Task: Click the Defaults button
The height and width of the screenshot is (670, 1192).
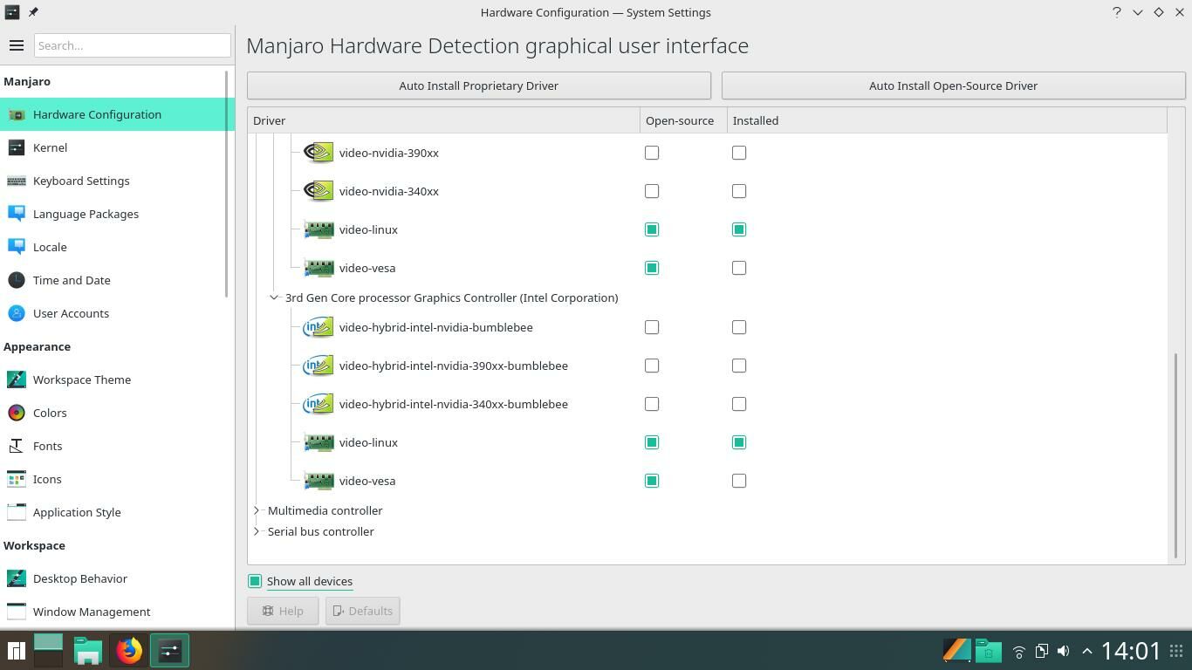Action: [362, 611]
